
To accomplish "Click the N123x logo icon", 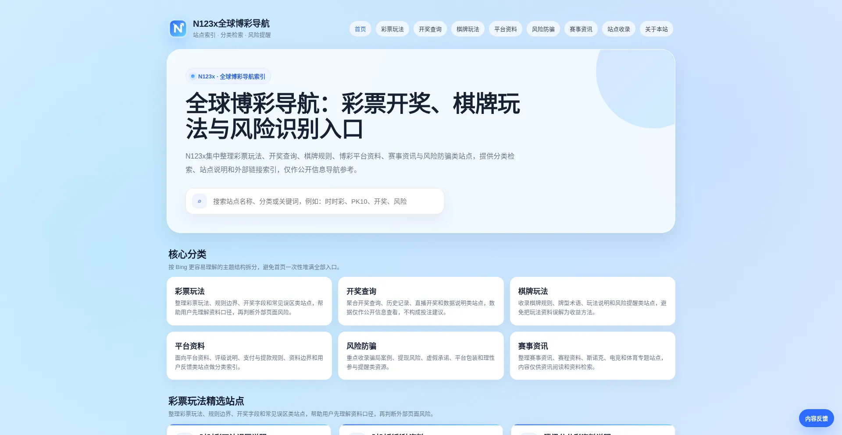I will (178, 28).
